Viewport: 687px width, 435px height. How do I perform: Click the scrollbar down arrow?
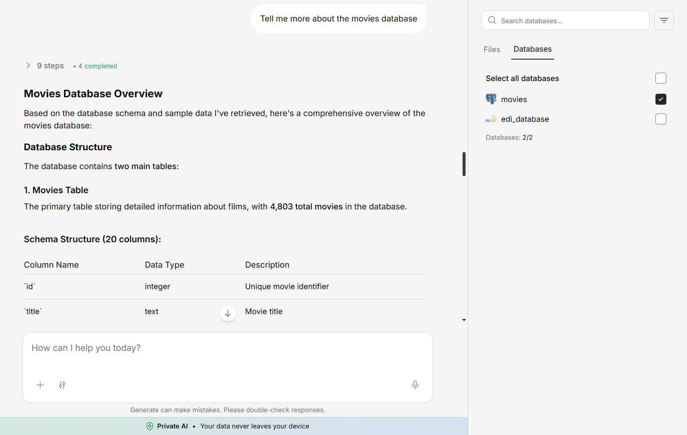pyautogui.click(x=464, y=320)
